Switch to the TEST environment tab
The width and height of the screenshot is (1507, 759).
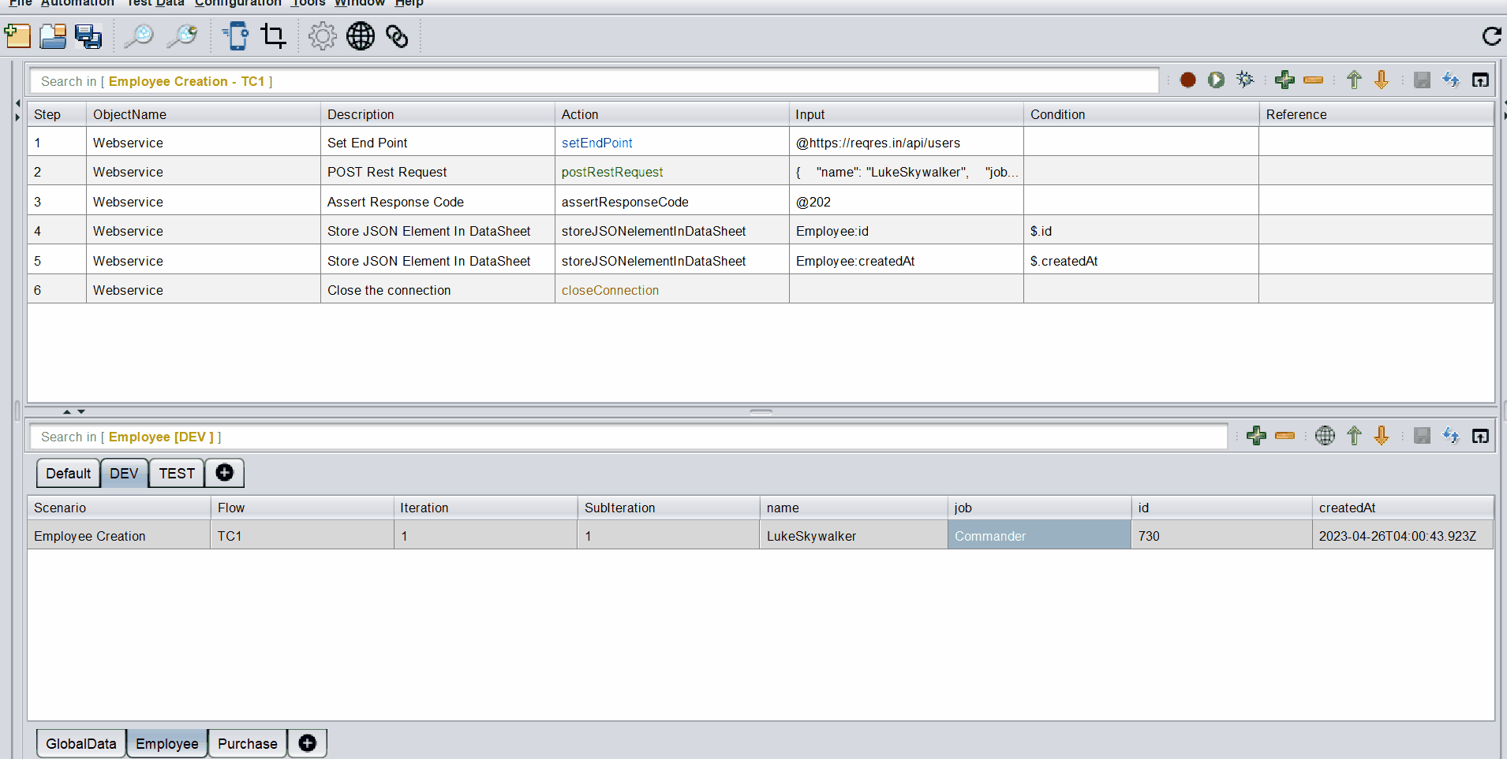click(x=177, y=474)
